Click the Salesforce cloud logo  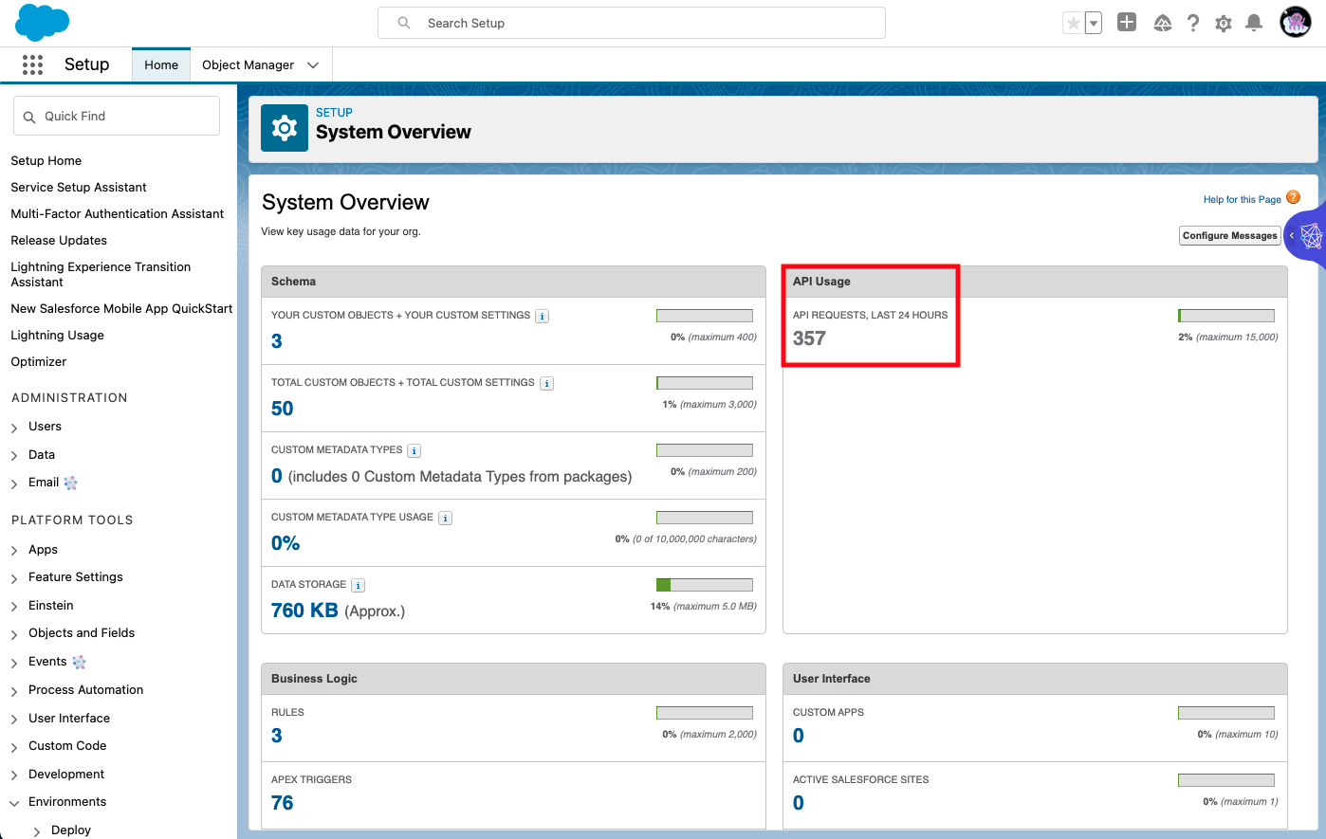[x=43, y=23]
